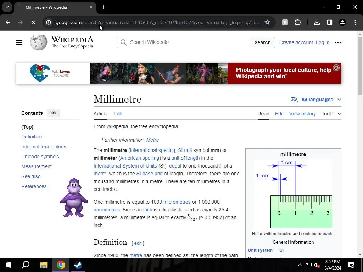Follow the Metre further information link

(x=152, y=140)
